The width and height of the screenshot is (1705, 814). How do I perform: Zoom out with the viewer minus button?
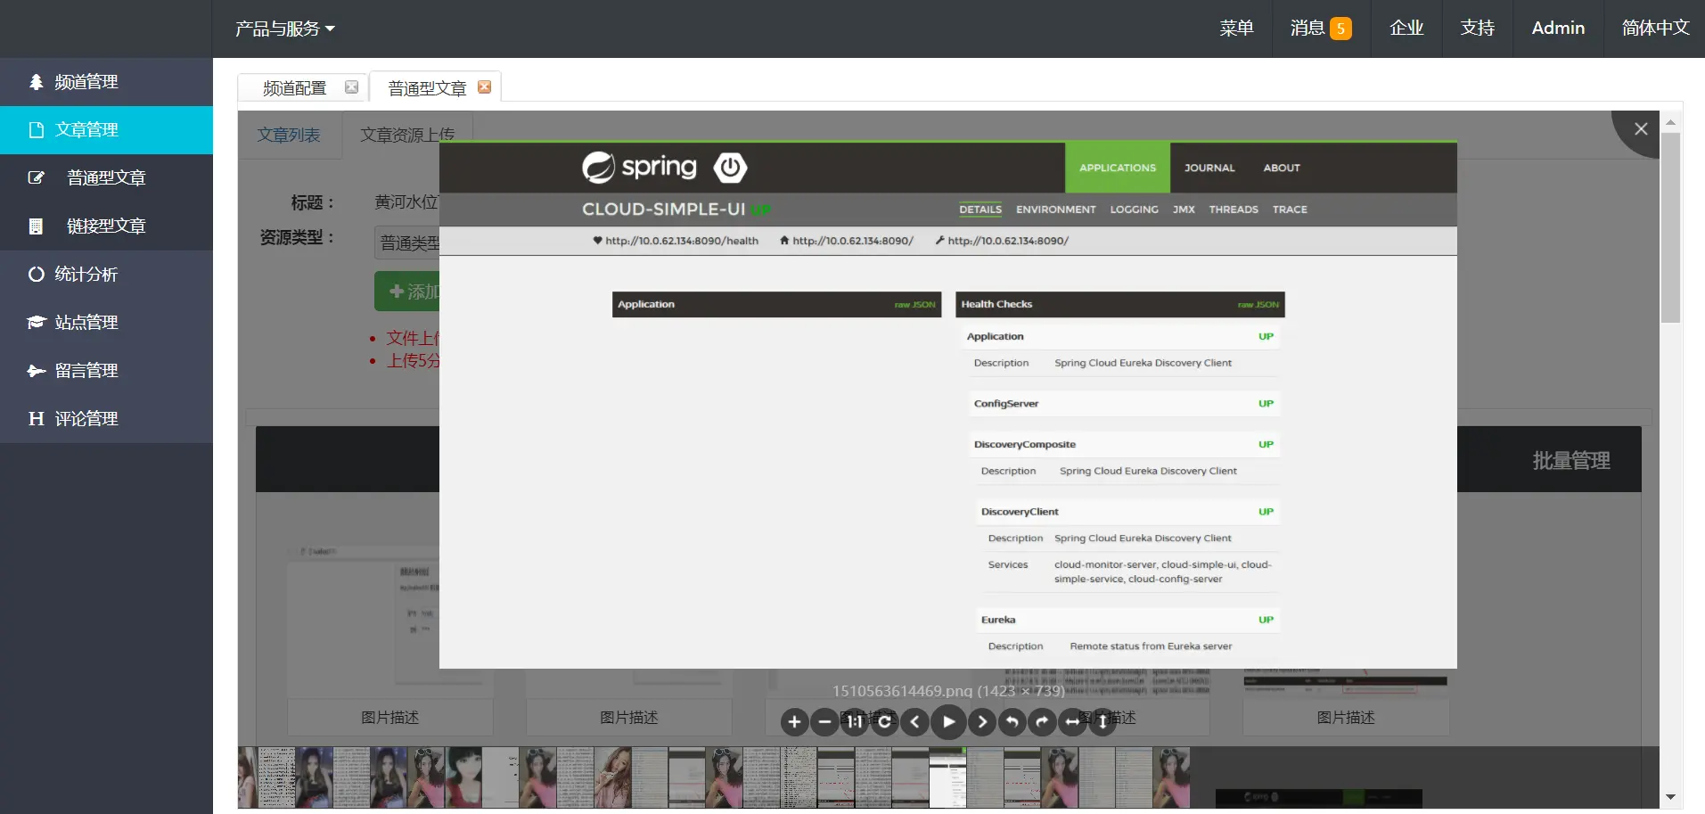click(x=825, y=722)
